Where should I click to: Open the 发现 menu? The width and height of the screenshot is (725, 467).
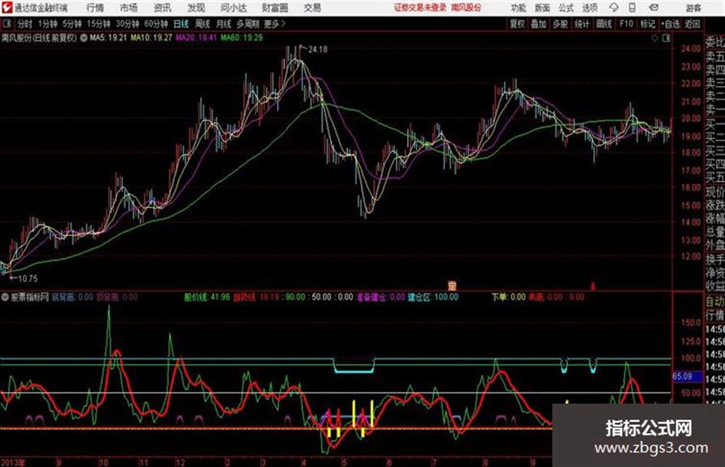pyautogui.click(x=196, y=8)
